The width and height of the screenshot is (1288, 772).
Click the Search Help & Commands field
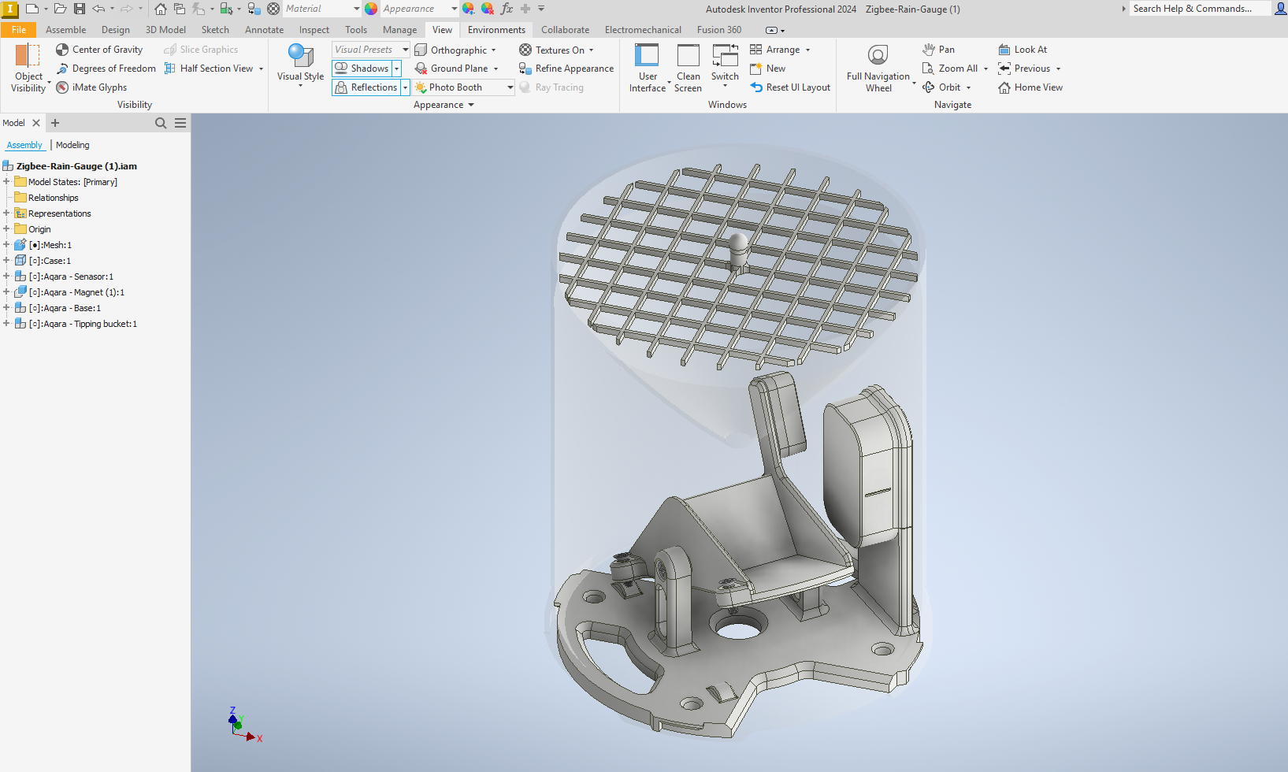click(x=1199, y=9)
